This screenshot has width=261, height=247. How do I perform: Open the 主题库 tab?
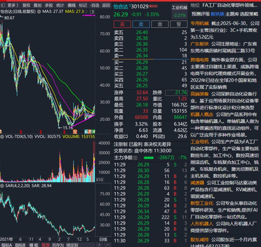click(232, 14)
